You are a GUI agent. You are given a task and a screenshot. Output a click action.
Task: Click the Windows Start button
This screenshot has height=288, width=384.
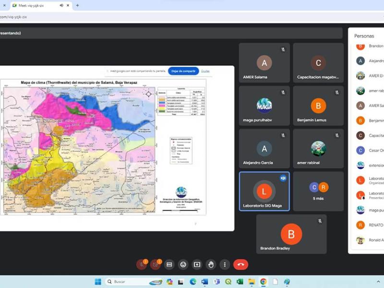(x=98, y=282)
